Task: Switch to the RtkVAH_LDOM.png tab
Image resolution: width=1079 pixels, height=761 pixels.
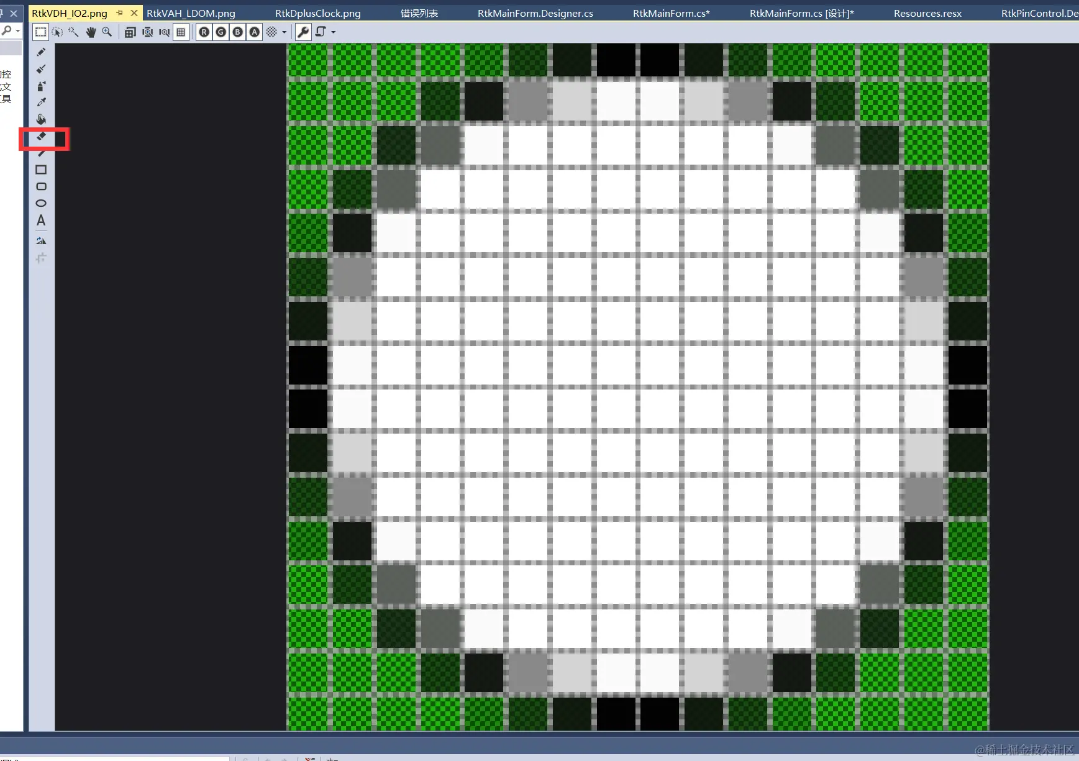Action: [x=191, y=13]
